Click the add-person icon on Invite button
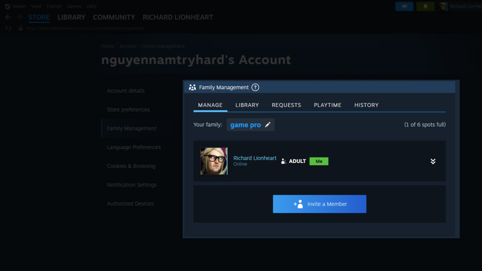The image size is (482, 271). click(x=298, y=204)
